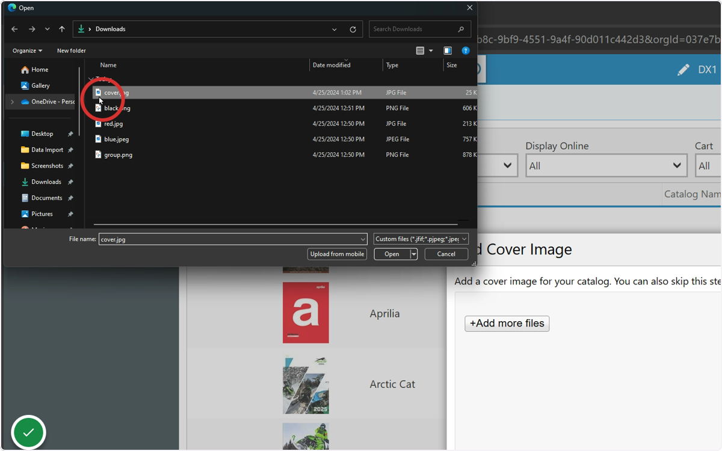This screenshot has width=722, height=451.
Task: Open Data Import folder
Action: [47, 150]
